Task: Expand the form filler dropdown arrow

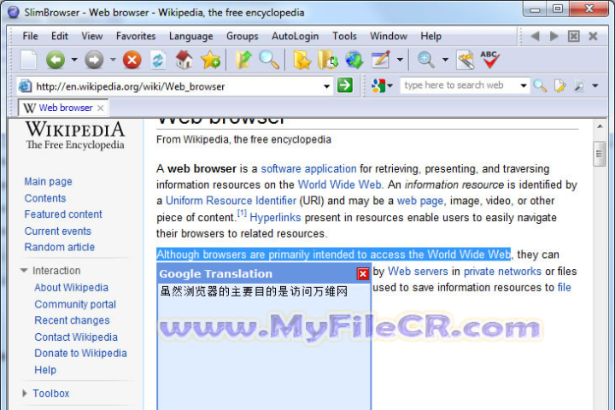Action: click(400, 60)
